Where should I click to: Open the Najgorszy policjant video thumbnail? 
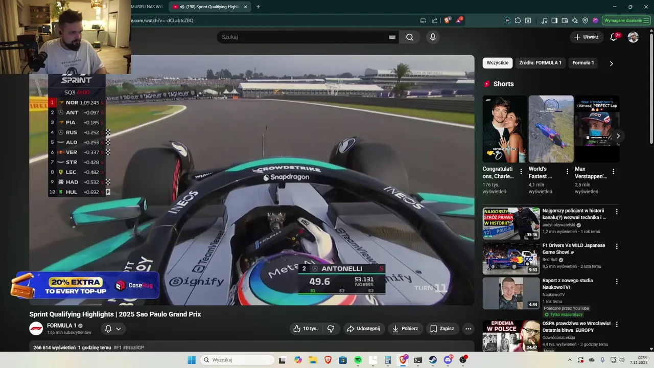pyautogui.click(x=511, y=223)
